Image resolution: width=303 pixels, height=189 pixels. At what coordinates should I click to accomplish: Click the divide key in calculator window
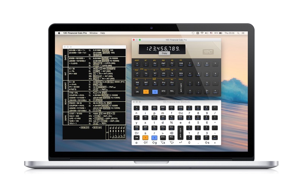[215, 64]
